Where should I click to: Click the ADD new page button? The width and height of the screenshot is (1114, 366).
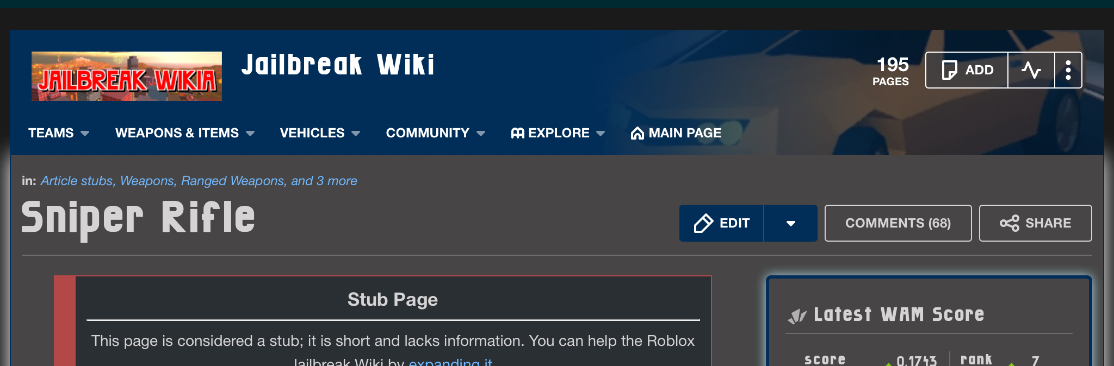coord(967,70)
